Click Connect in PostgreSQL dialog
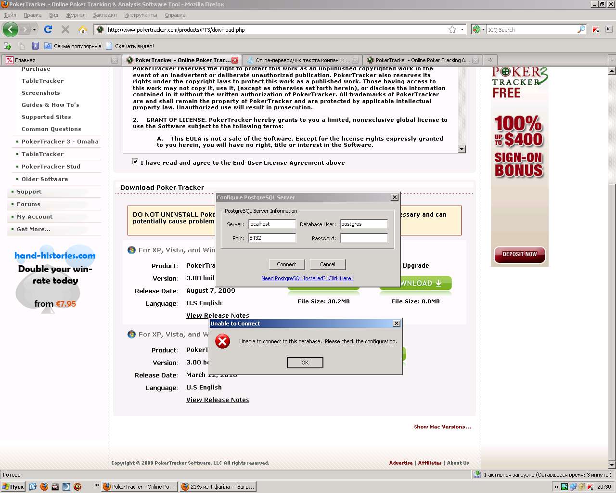Screen dimensions: 616x493 tap(286, 264)
